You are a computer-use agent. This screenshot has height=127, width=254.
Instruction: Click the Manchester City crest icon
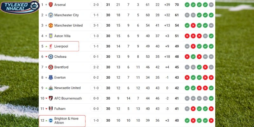(50, 15)
